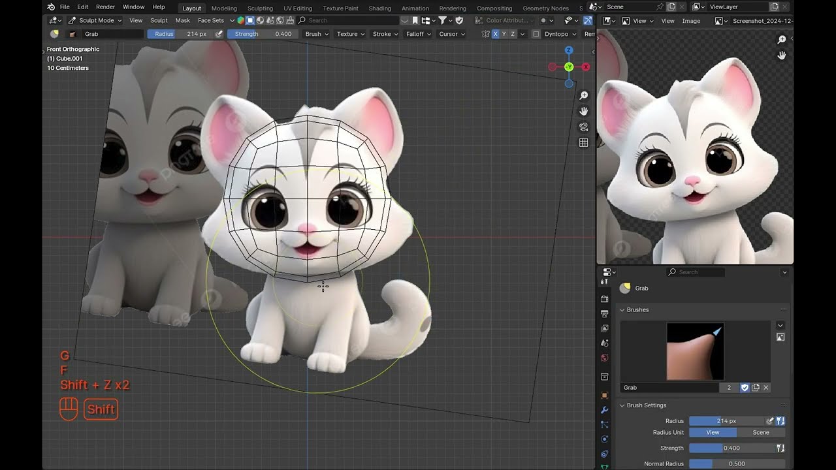Toggle Z axis symmetry
836x470 pixels.
pos(512,34)
